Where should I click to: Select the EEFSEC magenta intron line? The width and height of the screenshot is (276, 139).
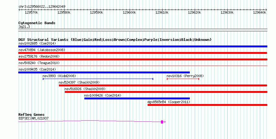(x=90, y=121)
